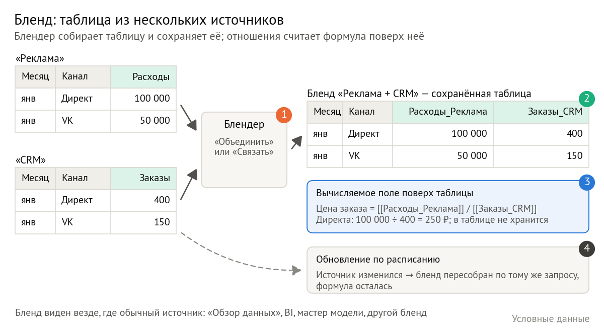604x332 pixels.
Task: Click "Канал" header in the «CRM» table
Action: point(83,178)
